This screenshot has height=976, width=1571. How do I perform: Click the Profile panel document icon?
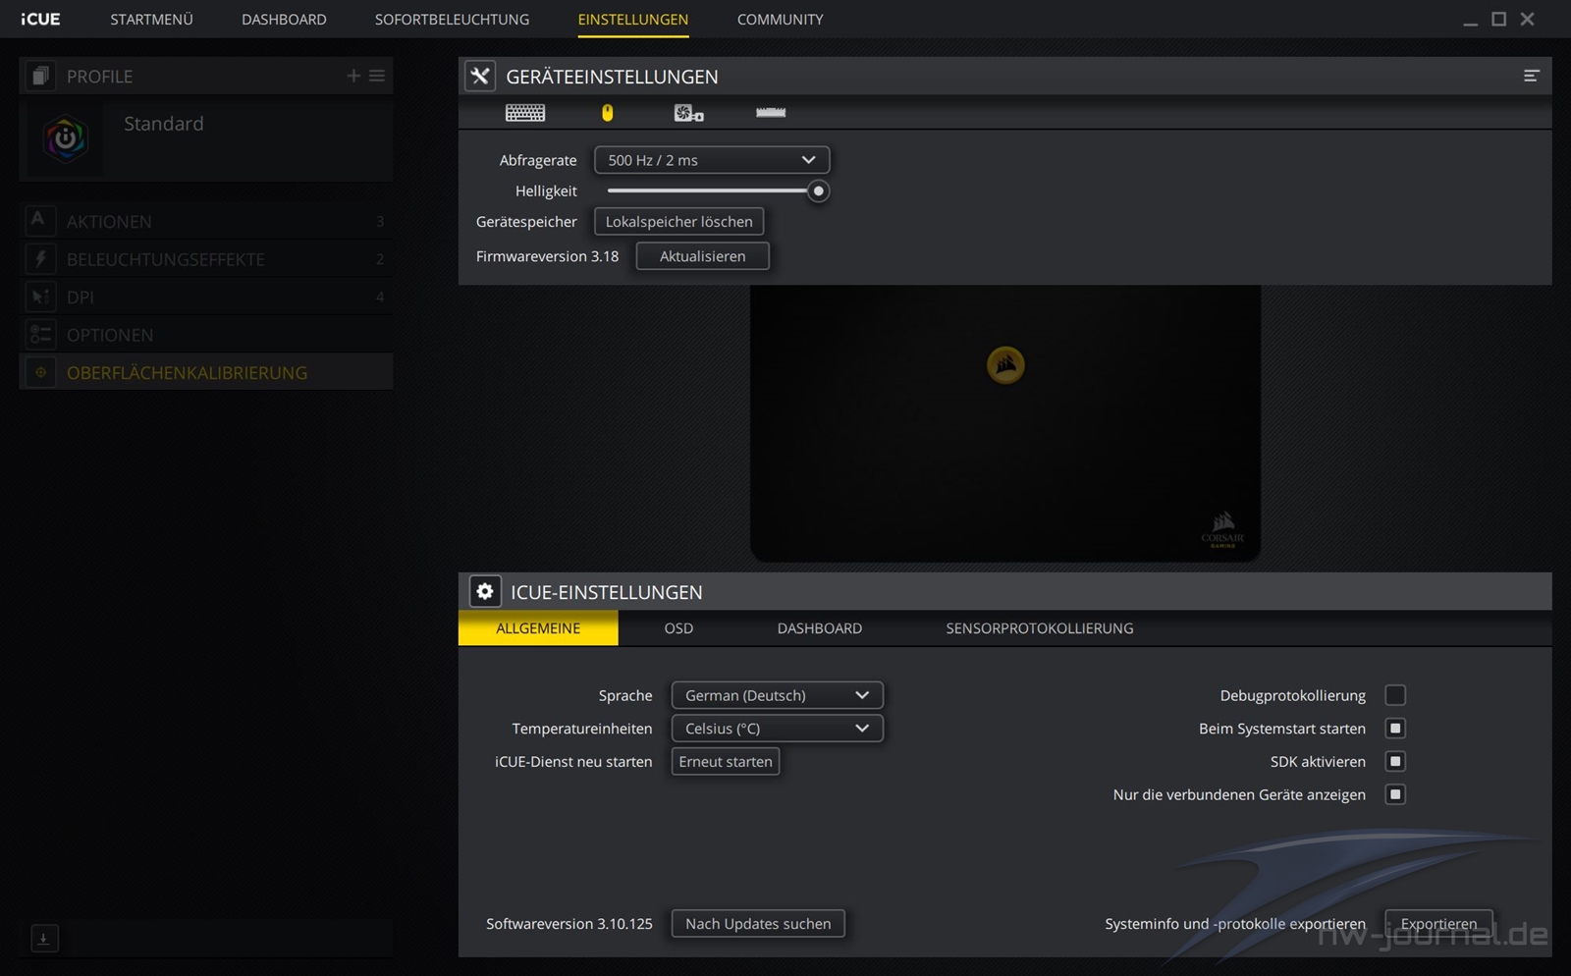[40, 76]
